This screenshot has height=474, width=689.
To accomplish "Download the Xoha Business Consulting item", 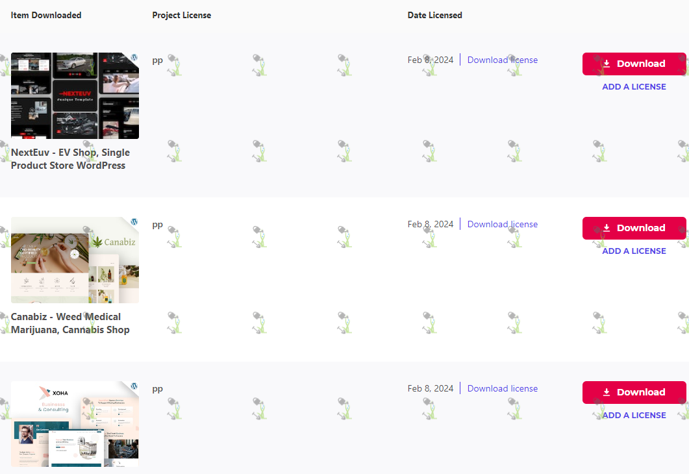I will (x=634, y=392).
